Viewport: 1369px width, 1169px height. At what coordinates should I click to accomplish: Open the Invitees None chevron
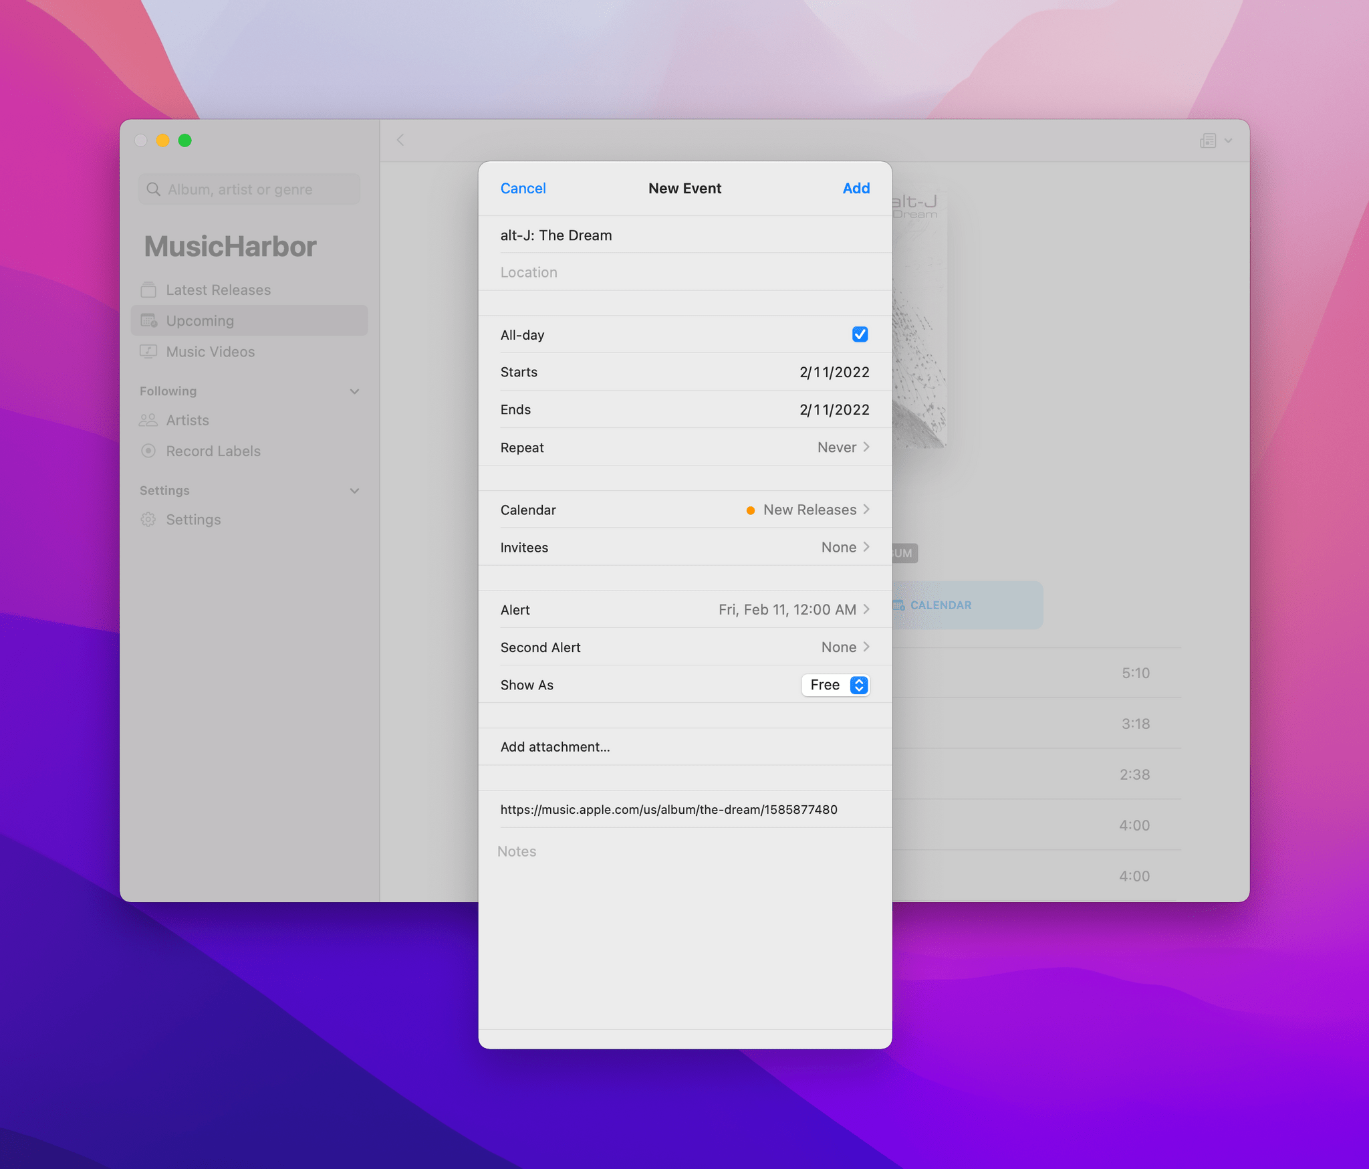pyautogui.click(x=866, y=547)
